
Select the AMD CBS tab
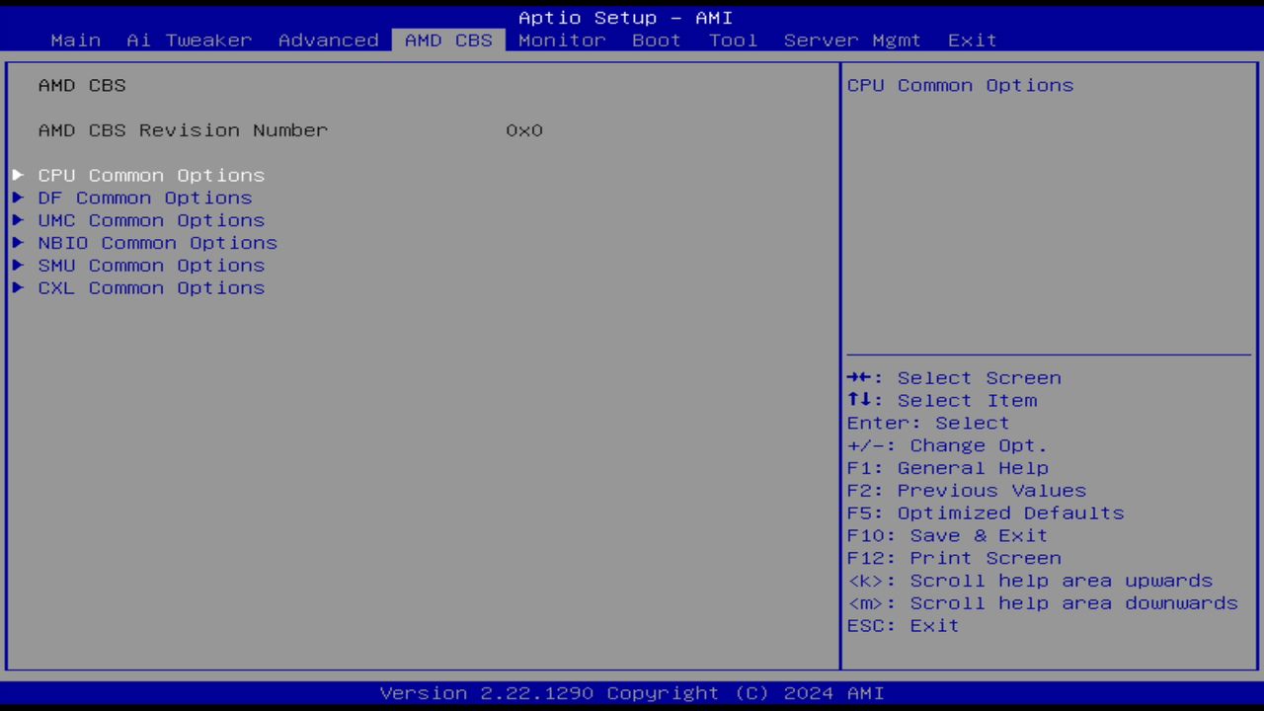click(x=448, y=40)
